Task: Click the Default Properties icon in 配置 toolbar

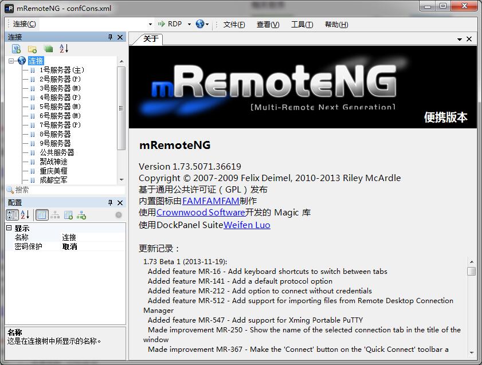Action: [x=68, y=215]
